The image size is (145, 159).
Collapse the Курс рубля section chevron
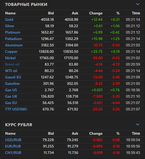coord(138,124)
